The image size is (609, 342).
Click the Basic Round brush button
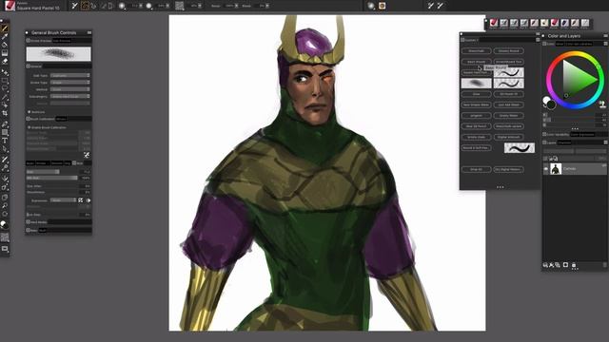(x=476, y=62)
